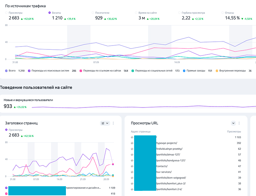This screenshot has height=196, width=256.
Task: Click the 14,55 % bounce rate value
Action: 232,18
